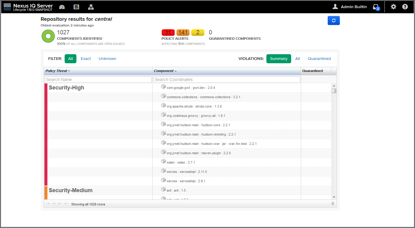Open the dashboard gauge icon
Image resolution: width=415 pixels, height=228 pixels.
click(62, 7)
